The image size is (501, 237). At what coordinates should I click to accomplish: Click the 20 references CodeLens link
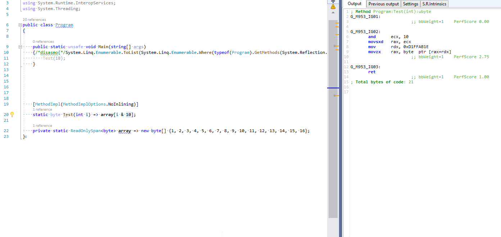pos(34,20)
